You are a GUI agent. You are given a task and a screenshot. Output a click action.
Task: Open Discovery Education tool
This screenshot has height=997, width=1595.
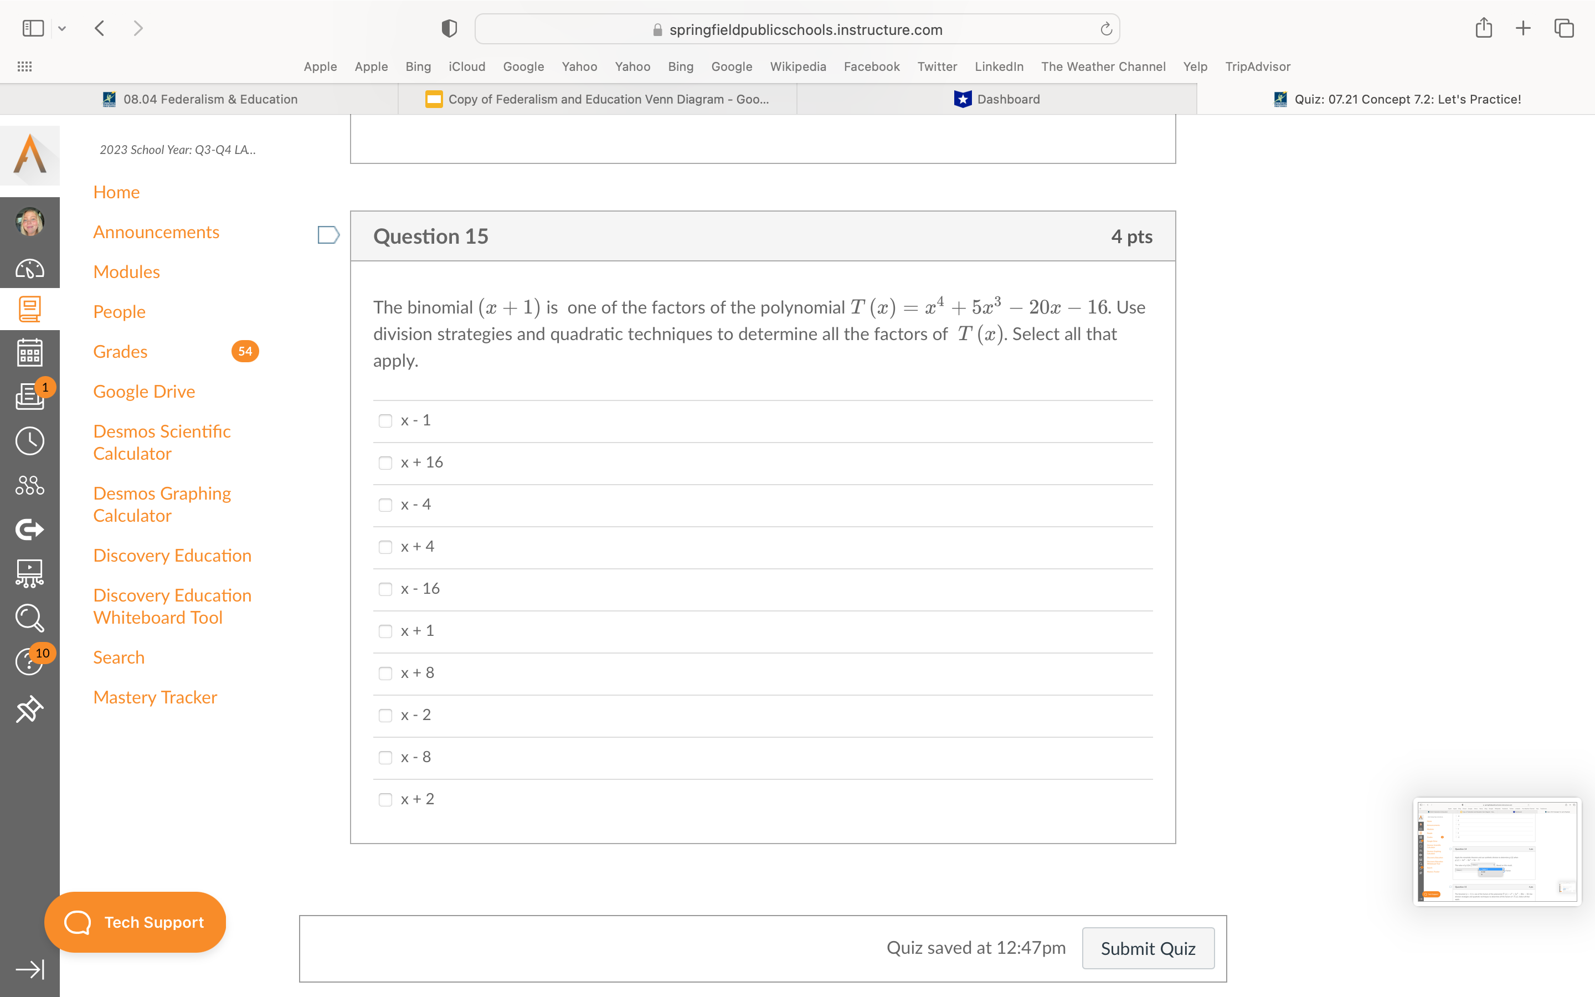click(x=171, y=554)
